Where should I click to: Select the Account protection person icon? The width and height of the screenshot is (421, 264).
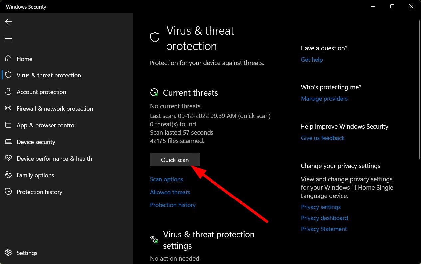point(8,92)
